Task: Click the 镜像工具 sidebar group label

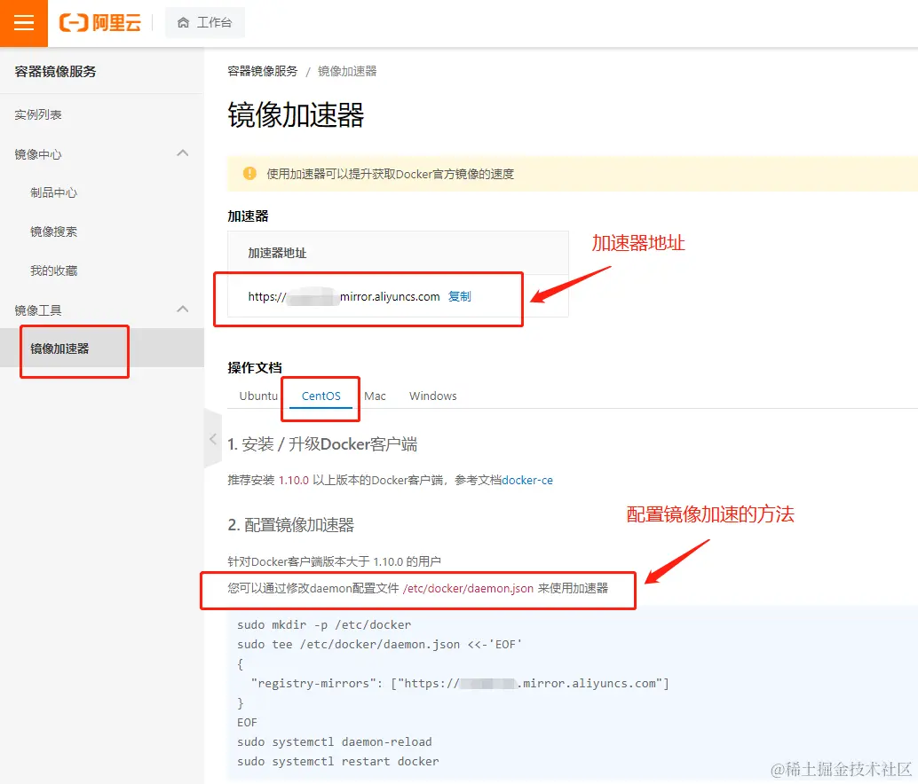Action: tap(38, 310)
